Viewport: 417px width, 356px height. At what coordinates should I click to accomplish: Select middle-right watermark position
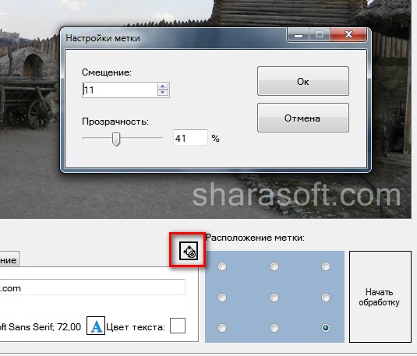tap(326, 298)
